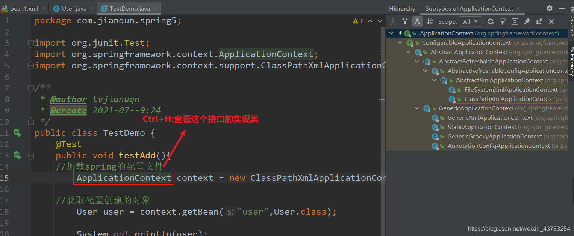Click the @create Javadoc tag
Viewport: 574px width, 236px height.
click(68, 110)
